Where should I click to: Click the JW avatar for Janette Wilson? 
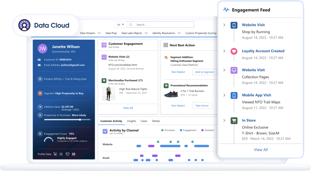point(42,49)
